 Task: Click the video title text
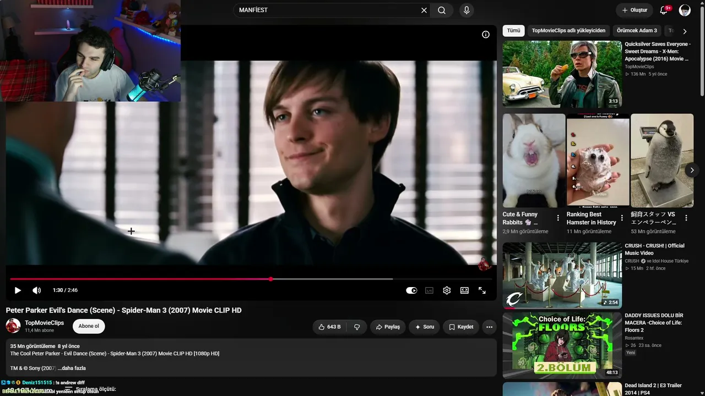point(124,310)
